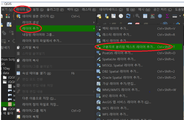Click the sigma statistics summary icon
Screen dimensions: 184x120
(167, 16)
